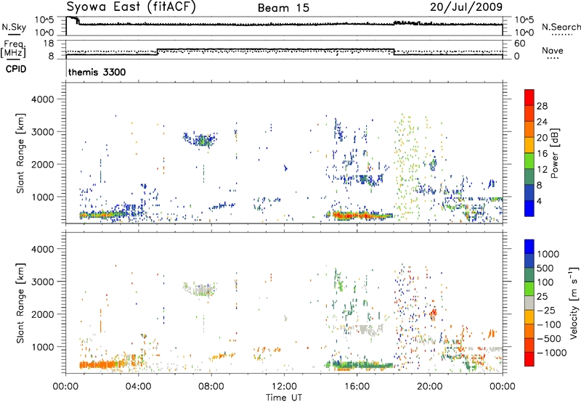
Task: Select the 'N.Sky' legend label
Action: [x=14, y=27]
